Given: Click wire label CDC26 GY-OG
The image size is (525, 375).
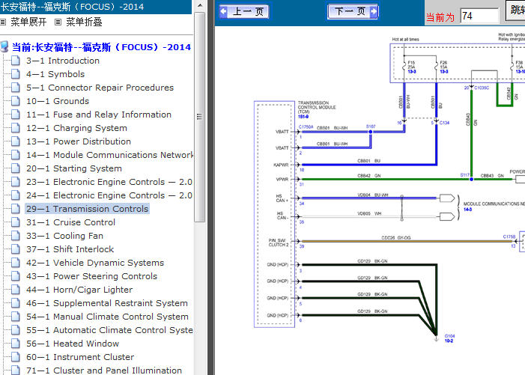Looking at the screenshot, I should point(395,238).
